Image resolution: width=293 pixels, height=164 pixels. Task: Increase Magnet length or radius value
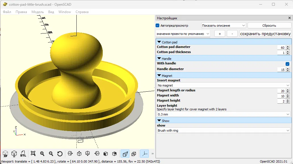point(288,90)
